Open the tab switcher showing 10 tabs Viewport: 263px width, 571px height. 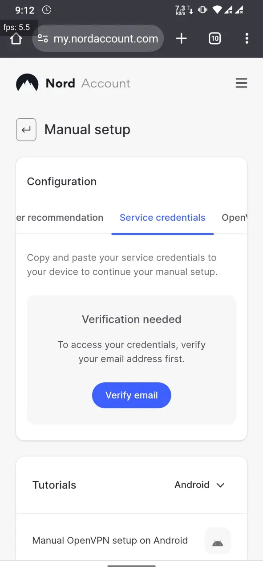(x=214, y=39)
